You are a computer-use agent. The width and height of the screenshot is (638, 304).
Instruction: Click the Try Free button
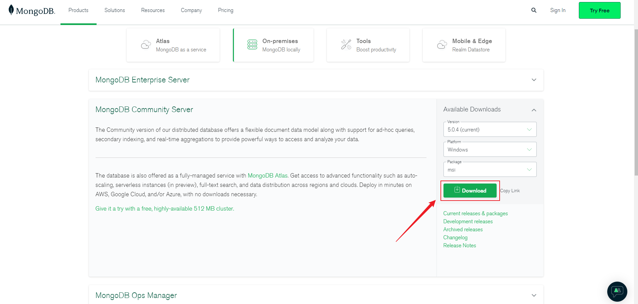click(x=599, y=10)
